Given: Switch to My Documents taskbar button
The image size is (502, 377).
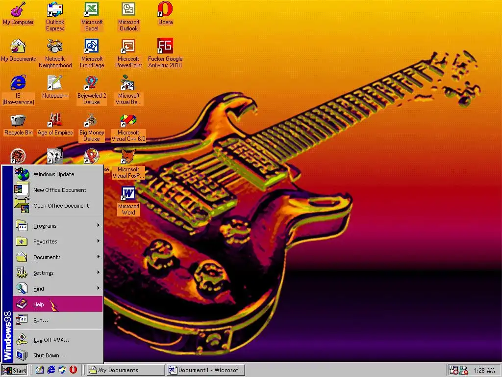Looking at the screenshot, I should 126,370.
